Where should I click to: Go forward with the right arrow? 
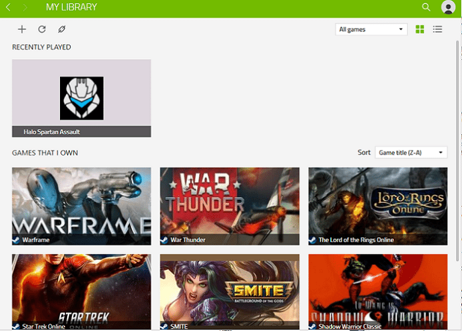tap(25, 7)
